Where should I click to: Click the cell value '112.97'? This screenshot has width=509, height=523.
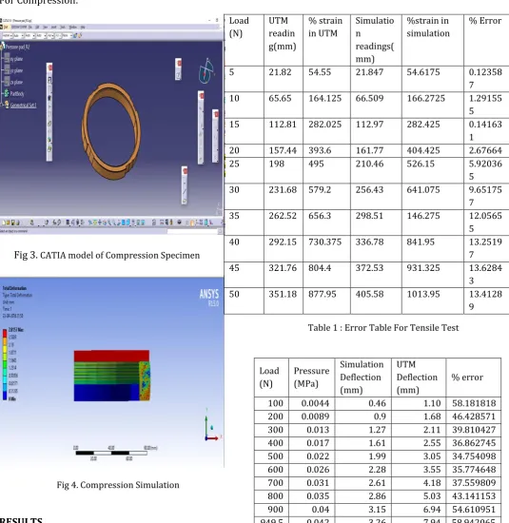369,124
